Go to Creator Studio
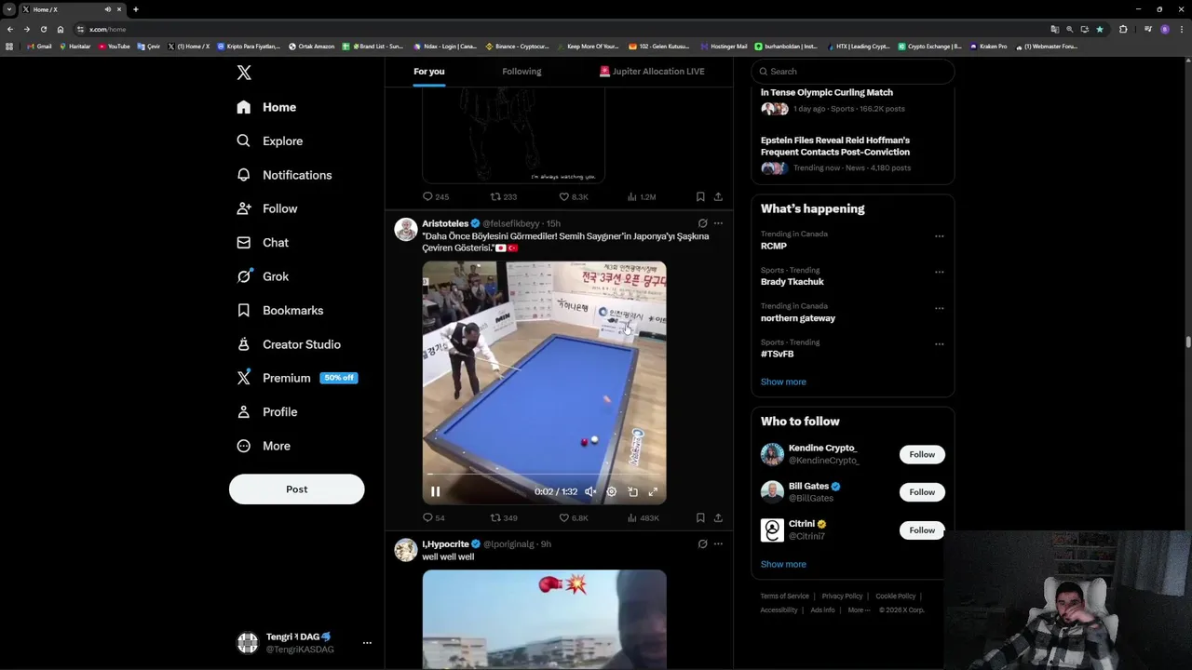Viewport: 1192px width, 670px height. click(289, 344)
